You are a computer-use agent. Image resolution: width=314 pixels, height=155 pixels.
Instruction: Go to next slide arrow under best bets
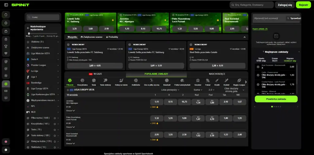[x=297, y=106]
